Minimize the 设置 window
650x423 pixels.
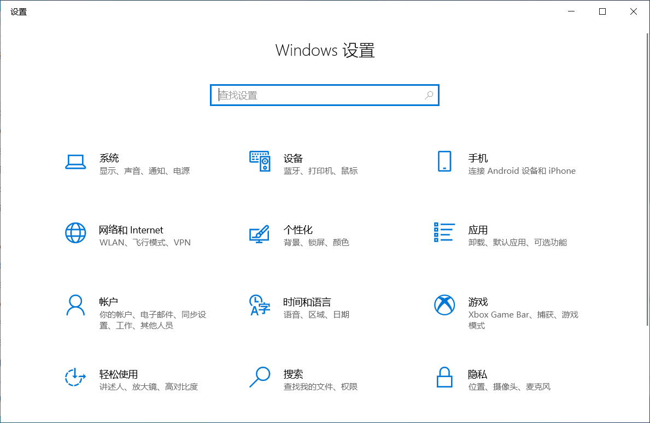571,11
